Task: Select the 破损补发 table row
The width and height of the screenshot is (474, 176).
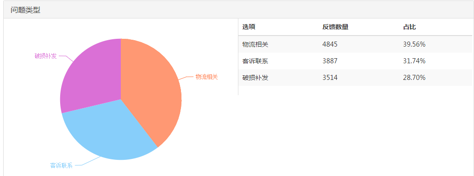Action: point(355,78)
